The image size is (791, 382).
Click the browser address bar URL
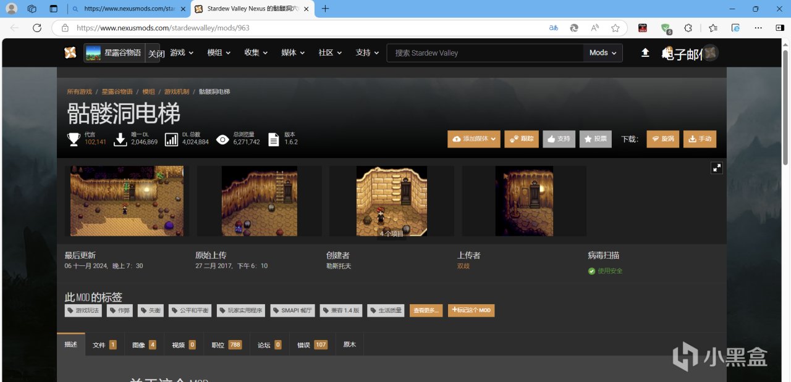tap(163, 28)
